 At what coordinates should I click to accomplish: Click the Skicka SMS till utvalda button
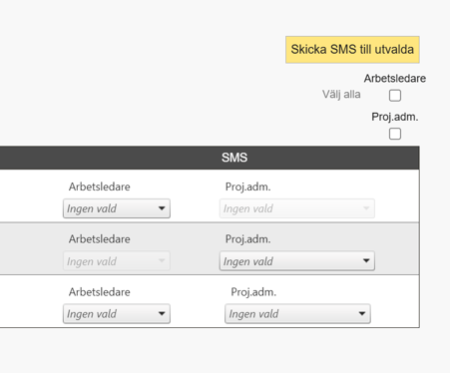coord(352,50)
